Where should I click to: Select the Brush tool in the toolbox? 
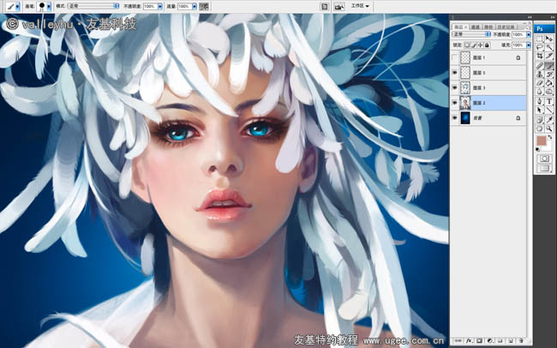point(549,64)
